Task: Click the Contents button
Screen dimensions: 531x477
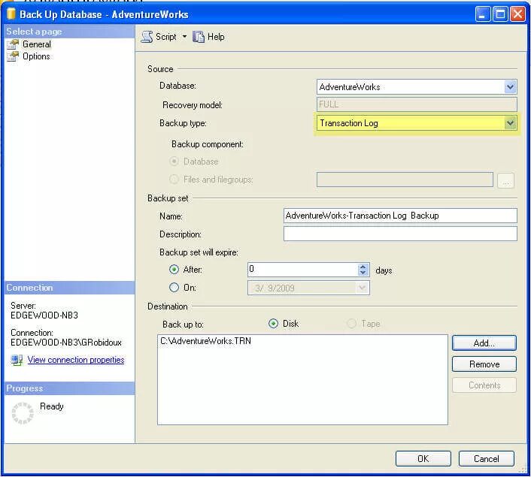Action: [x=484, y=385]
